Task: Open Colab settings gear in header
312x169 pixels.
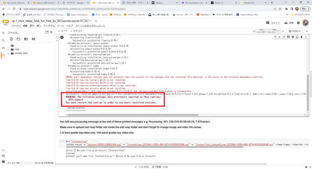Action: pyautogui.click(x=298, y=23)
